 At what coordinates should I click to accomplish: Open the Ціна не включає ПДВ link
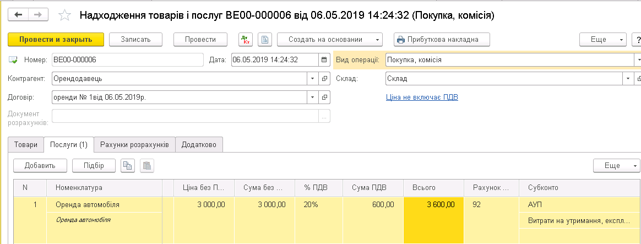point(422,97)
